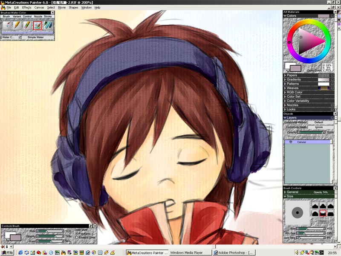
Task: Toggle Canvas layer visibility eye
Action: (x=290, y=142)
